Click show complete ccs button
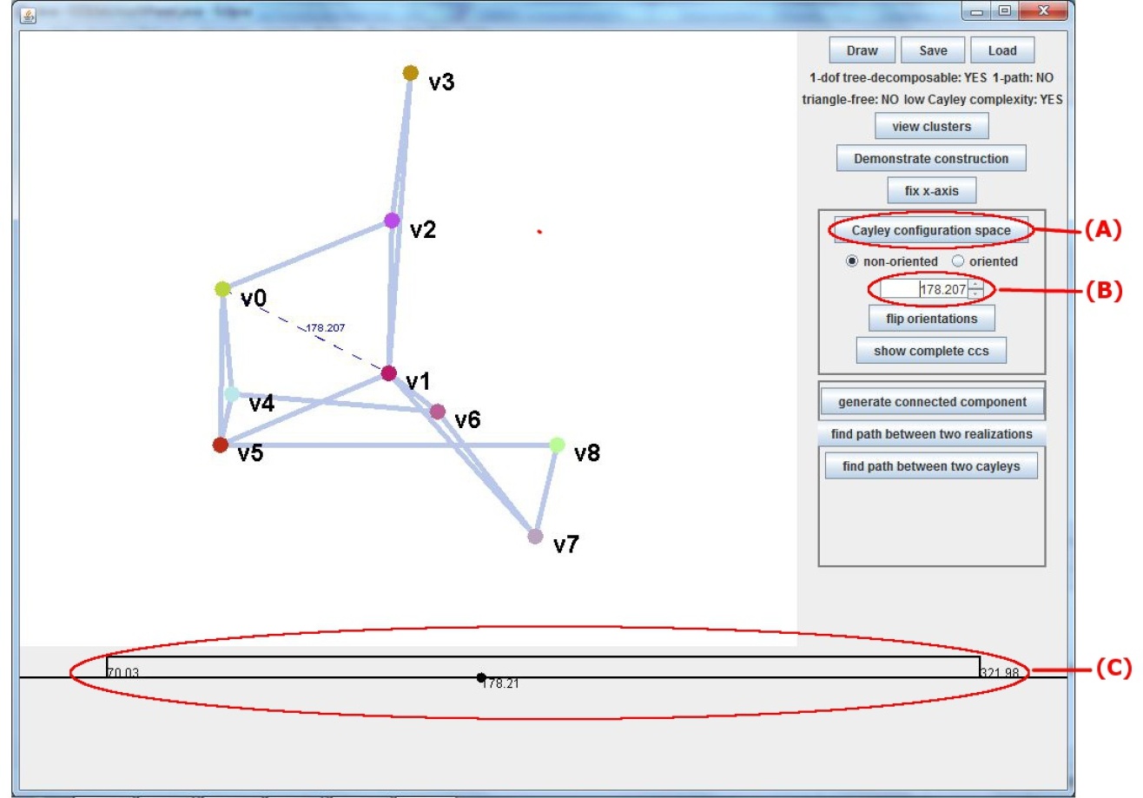This screenshot has height=798, width=1143. coord(931,351)
